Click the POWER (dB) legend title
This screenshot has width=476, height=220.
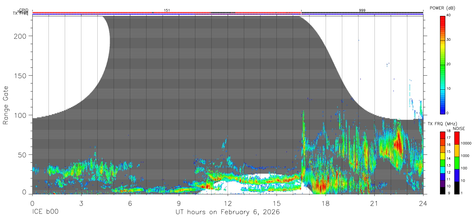pos(442,8)
